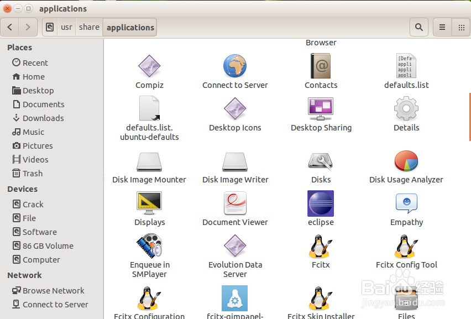Click the disk root path button
Image resolution: width=471 pixels, height=319 pixels.
(50, 27)
